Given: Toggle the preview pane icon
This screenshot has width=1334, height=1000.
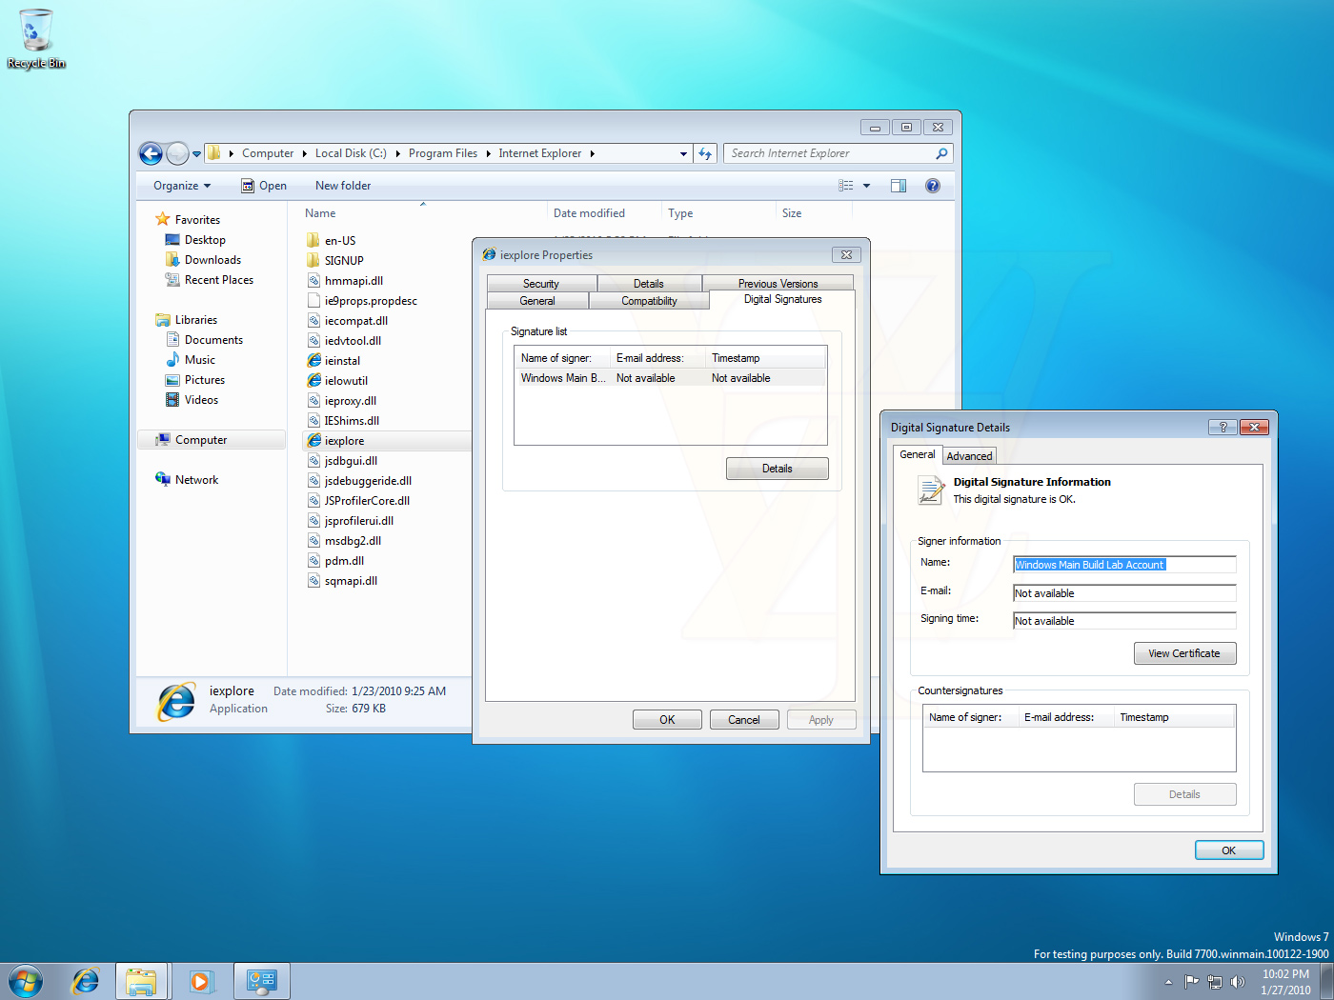Looking at the screenshot, I should point(898,186).
